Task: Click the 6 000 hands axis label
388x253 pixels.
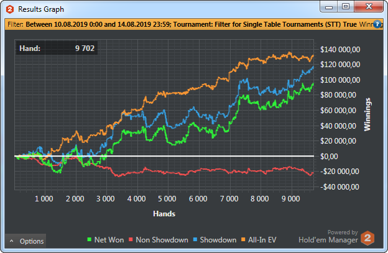Action: 198,198
